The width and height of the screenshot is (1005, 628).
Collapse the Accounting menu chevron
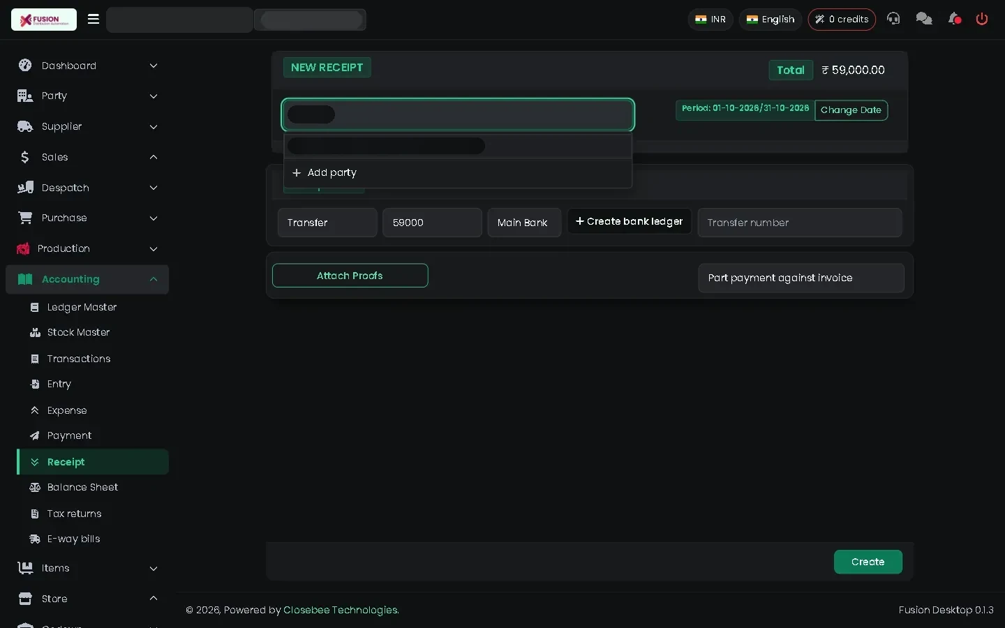154,279
